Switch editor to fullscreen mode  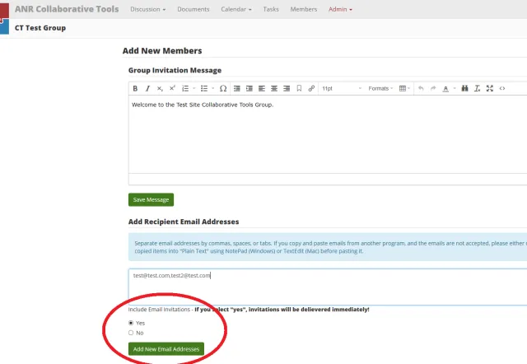point(490,88)
